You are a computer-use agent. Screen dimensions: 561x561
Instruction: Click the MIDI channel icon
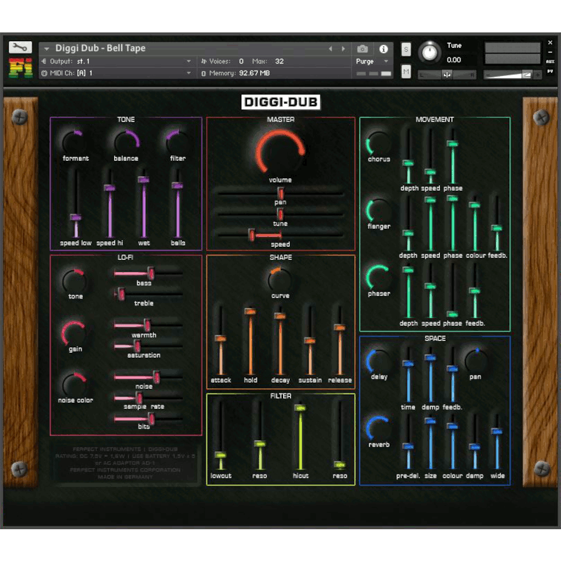click(x=44, y=74)
